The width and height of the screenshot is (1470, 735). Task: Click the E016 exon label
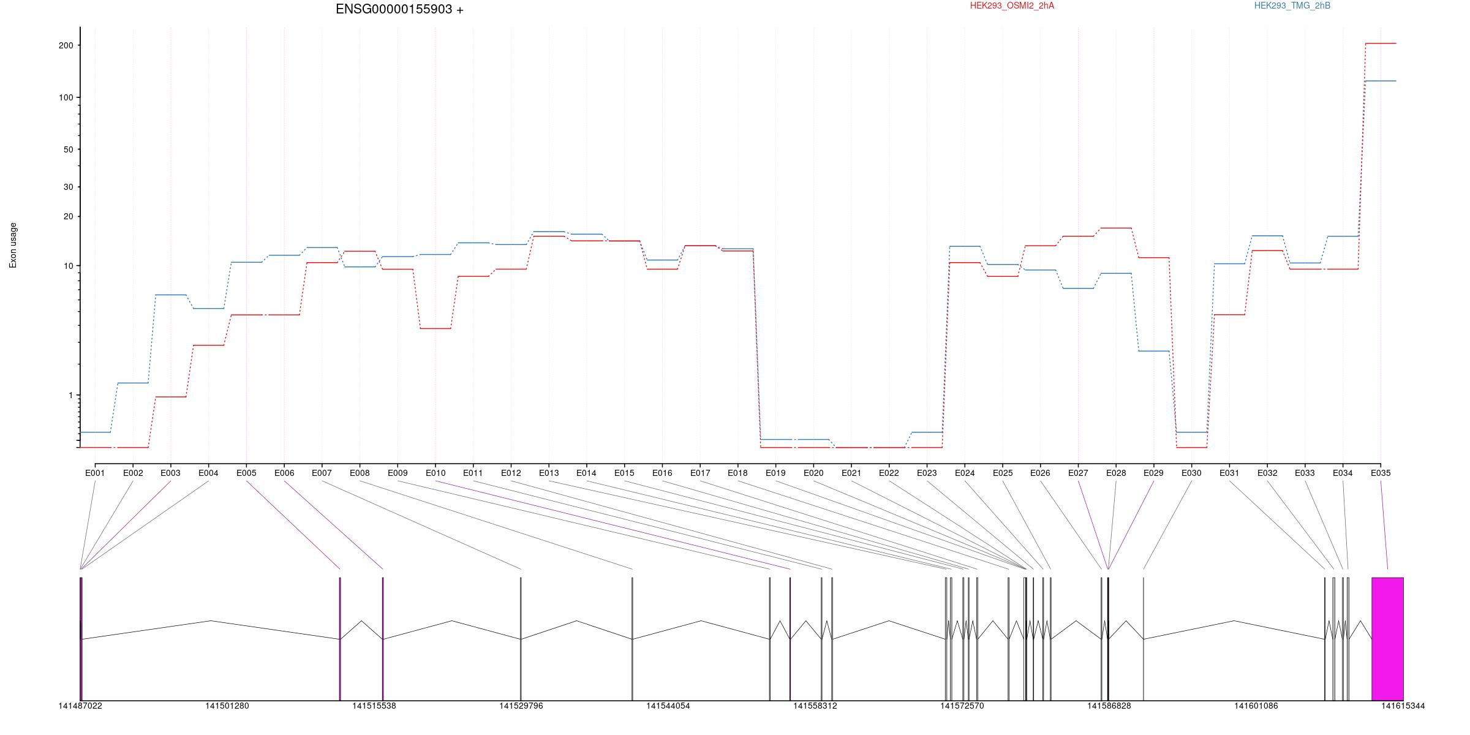[x=662, y=473]
